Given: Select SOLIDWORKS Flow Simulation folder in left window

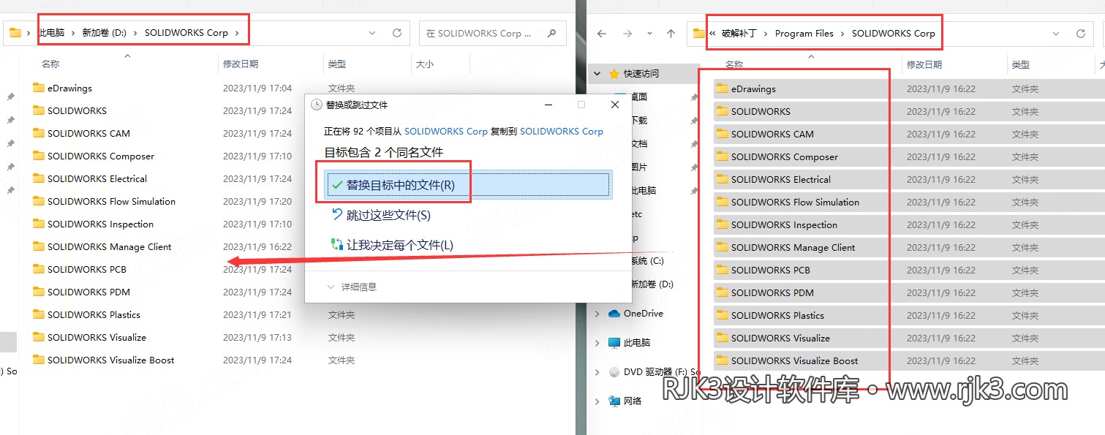Looking at the screenshot, I should pyautogui.click(x=104, y=202).
